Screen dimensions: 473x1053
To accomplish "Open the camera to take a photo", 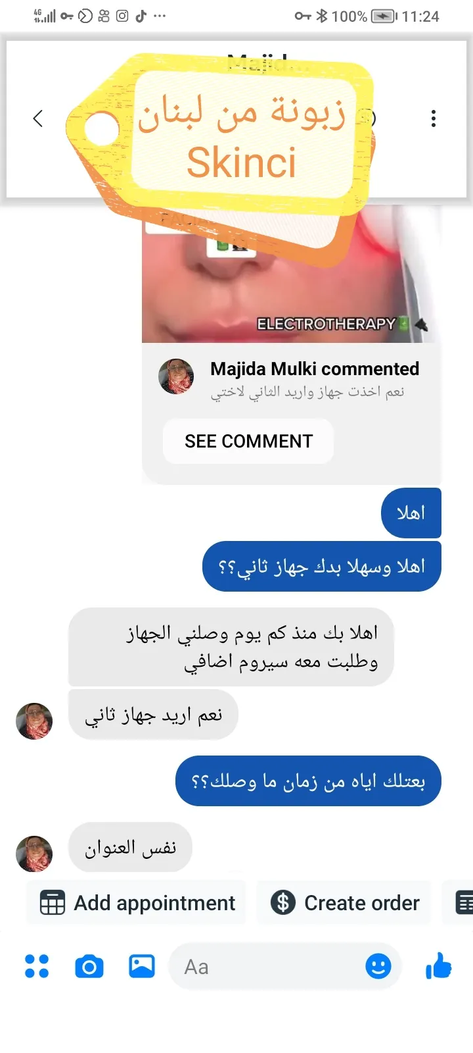I will [x=89, y=967].
